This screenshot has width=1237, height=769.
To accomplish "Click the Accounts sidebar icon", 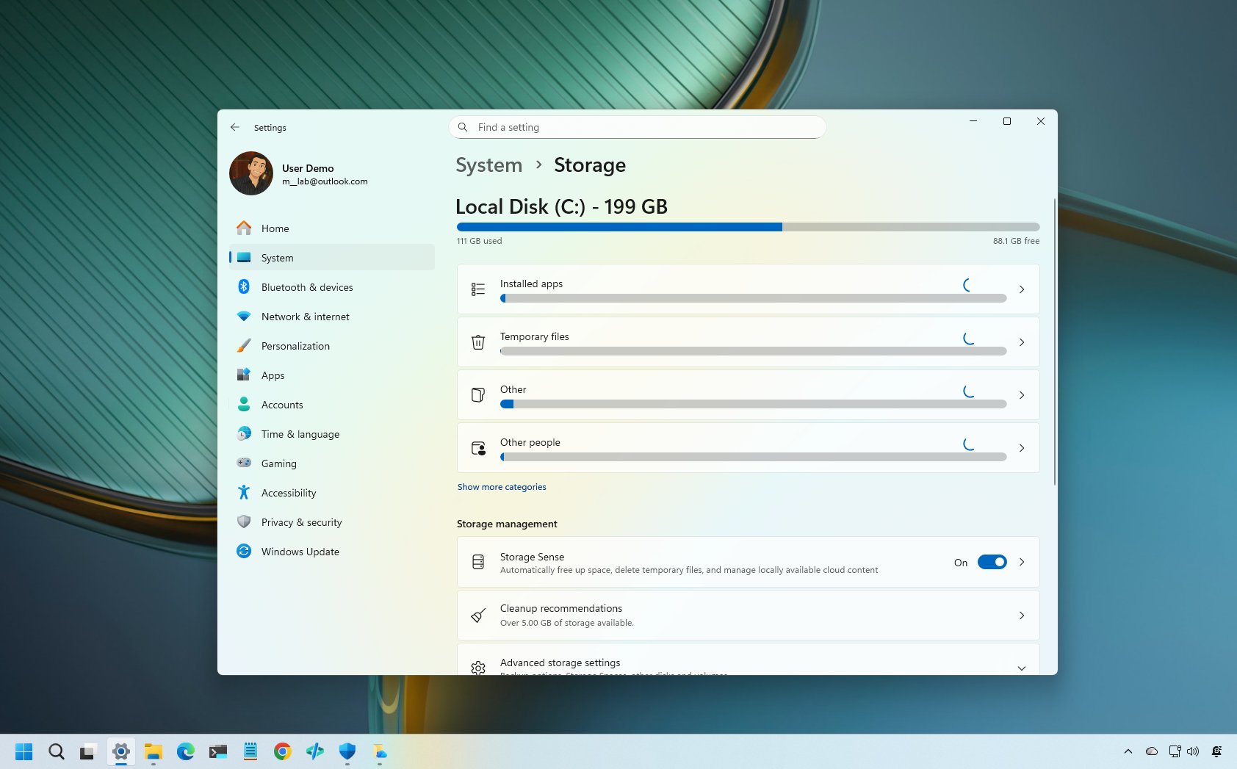I will click(244, 405).
